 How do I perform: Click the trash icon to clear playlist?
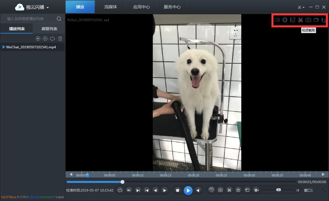(x=60, y=39)
